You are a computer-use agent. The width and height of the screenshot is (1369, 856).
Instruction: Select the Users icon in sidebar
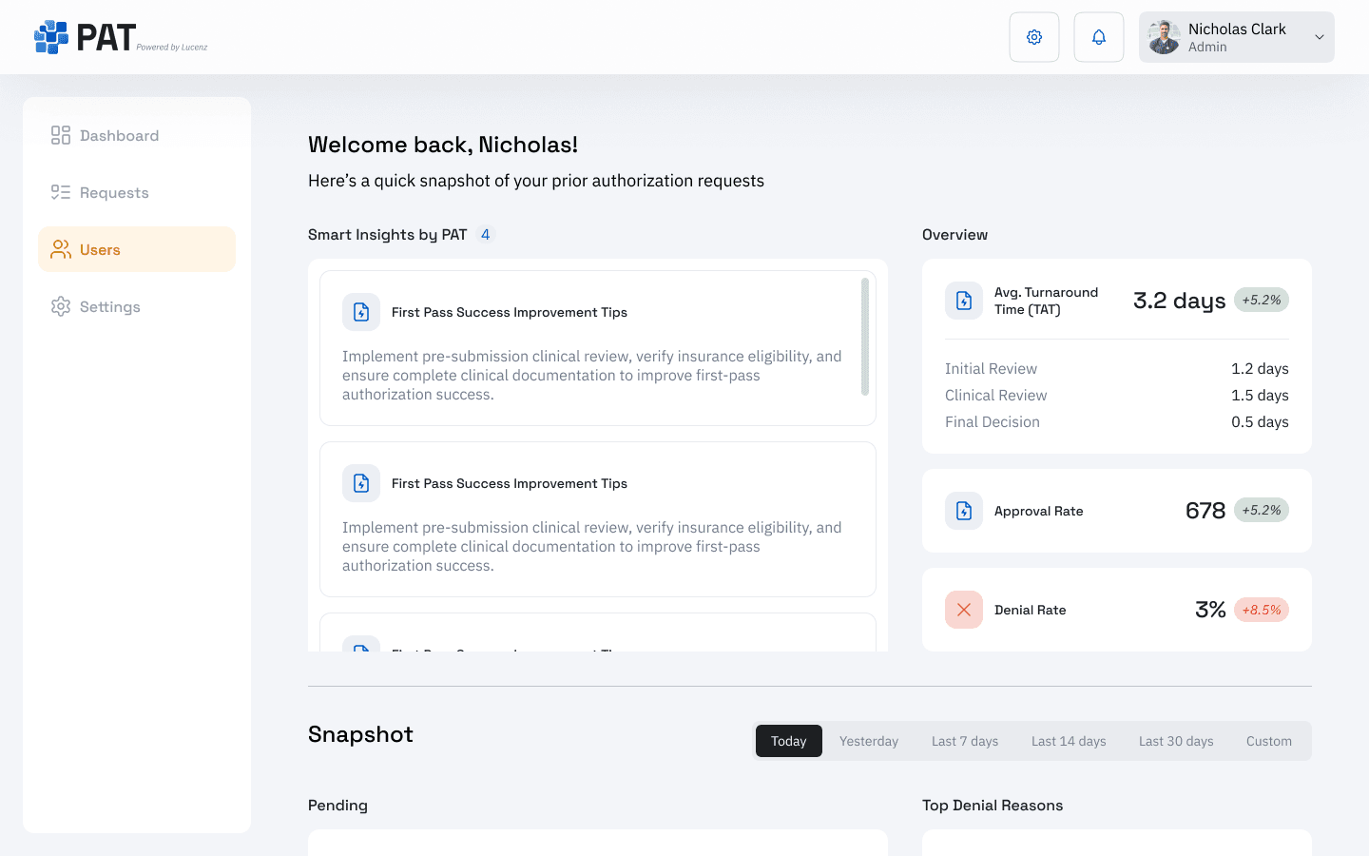(x=60, y=249)
